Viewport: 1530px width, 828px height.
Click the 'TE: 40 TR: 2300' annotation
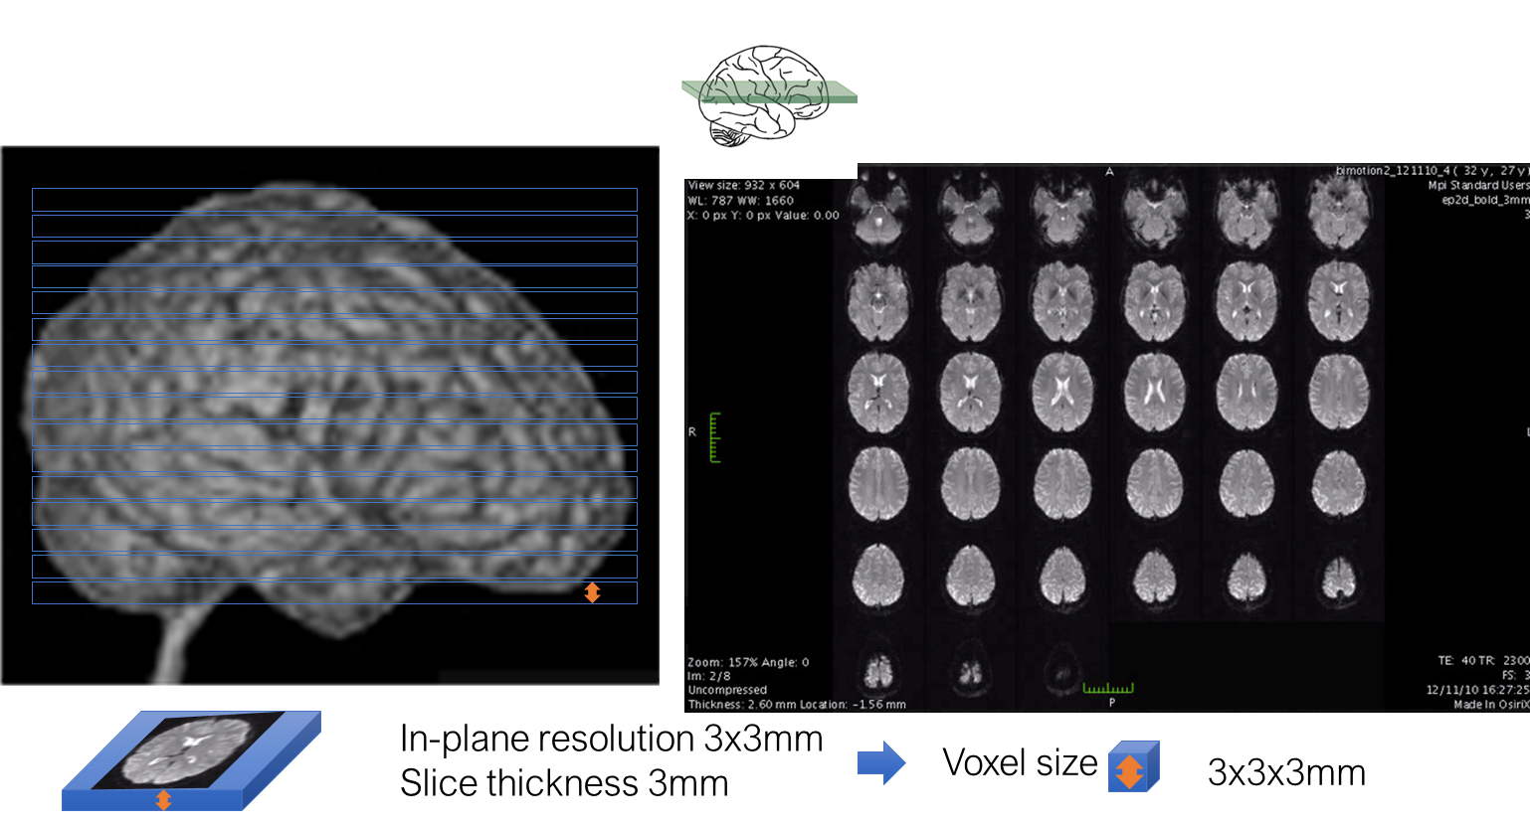1483,661
